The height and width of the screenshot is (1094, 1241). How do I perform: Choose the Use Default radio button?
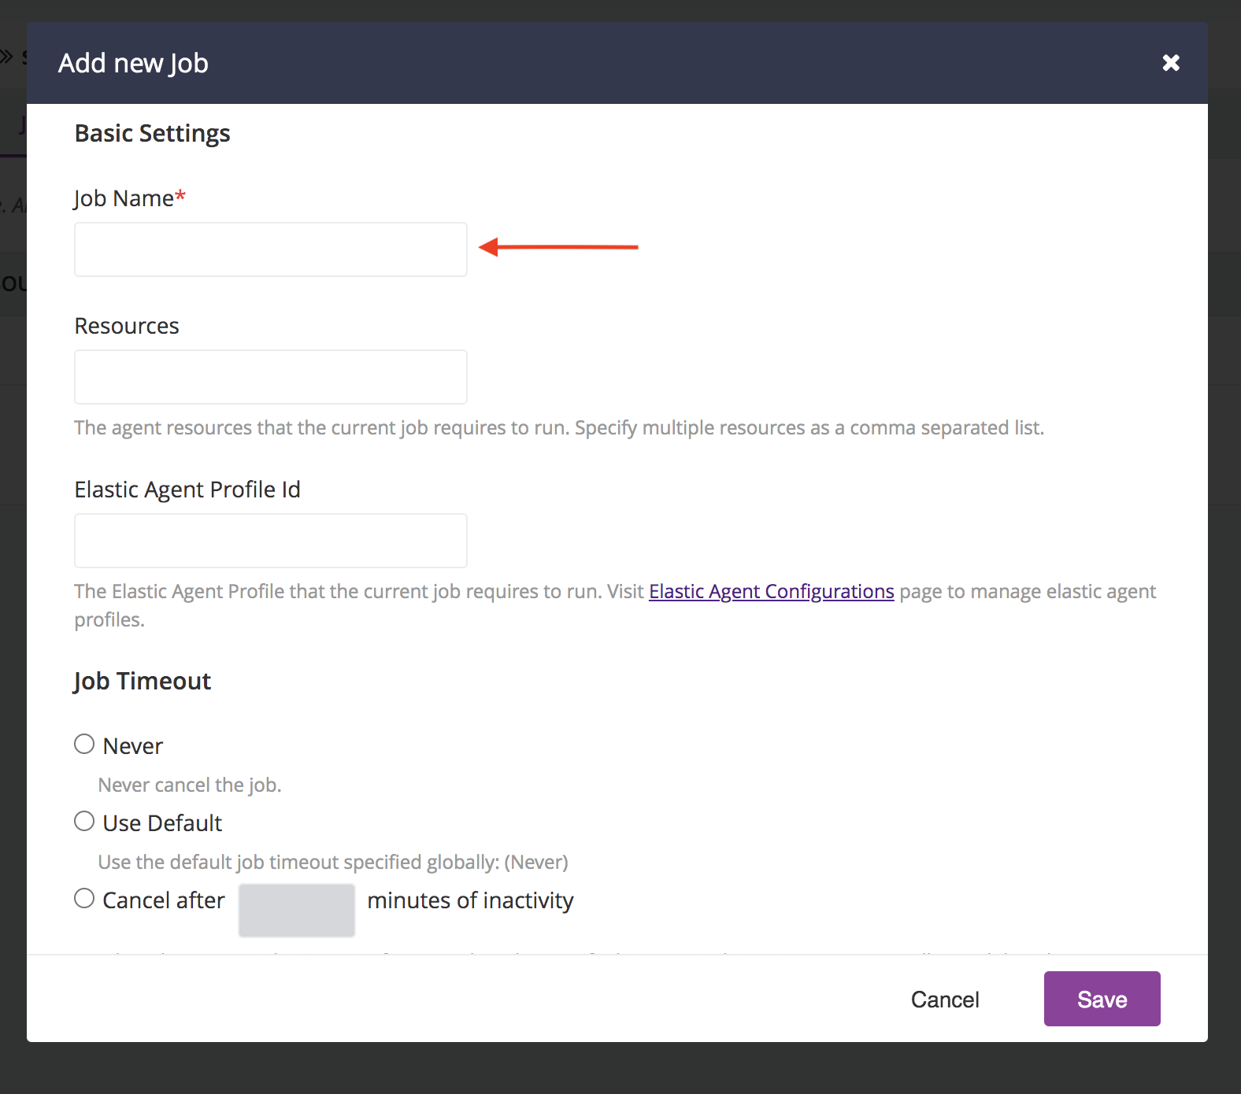(84, 821)
